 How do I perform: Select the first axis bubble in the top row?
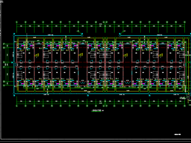point(17,22)
